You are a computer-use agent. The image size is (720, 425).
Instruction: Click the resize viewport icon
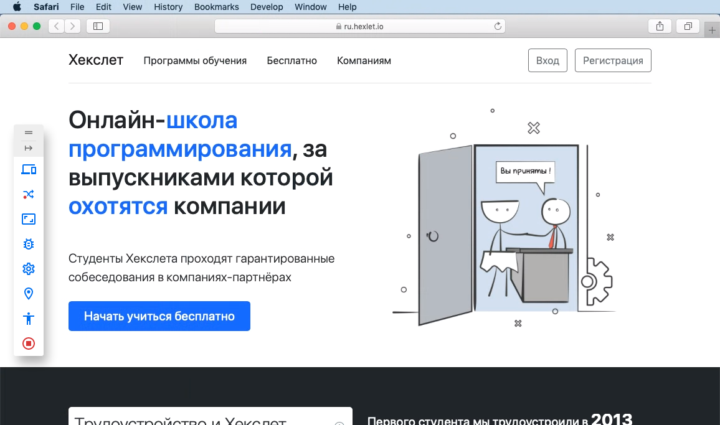point(29,219)
